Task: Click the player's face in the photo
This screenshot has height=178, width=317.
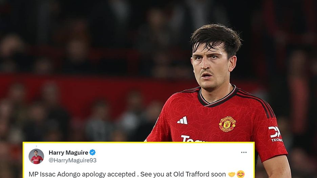Action: (x=210, y=68)
